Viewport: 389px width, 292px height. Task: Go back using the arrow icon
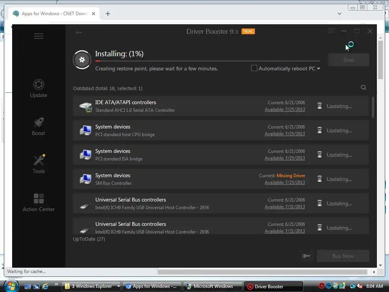point(79,32)
